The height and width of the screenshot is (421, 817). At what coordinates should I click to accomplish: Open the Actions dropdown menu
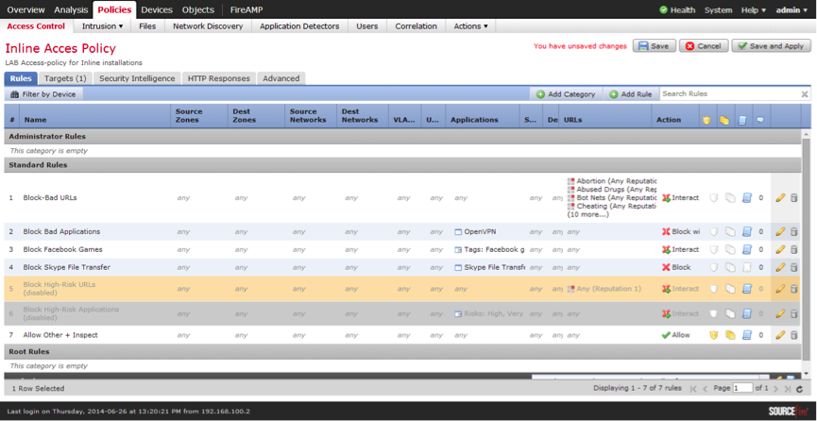point(470,26)
